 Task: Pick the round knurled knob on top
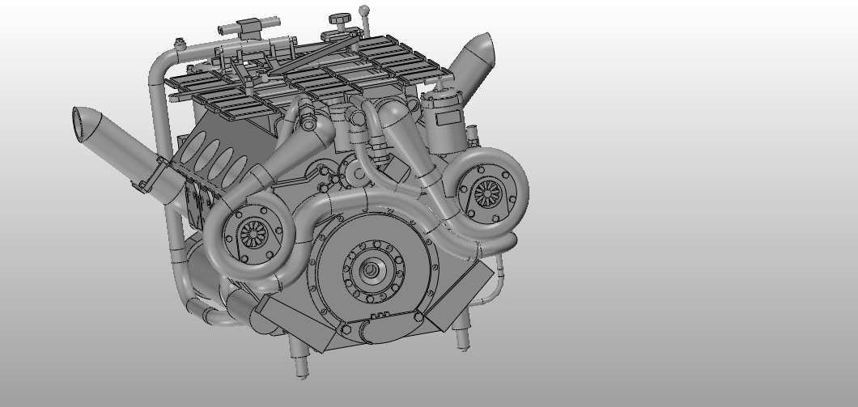339,19
